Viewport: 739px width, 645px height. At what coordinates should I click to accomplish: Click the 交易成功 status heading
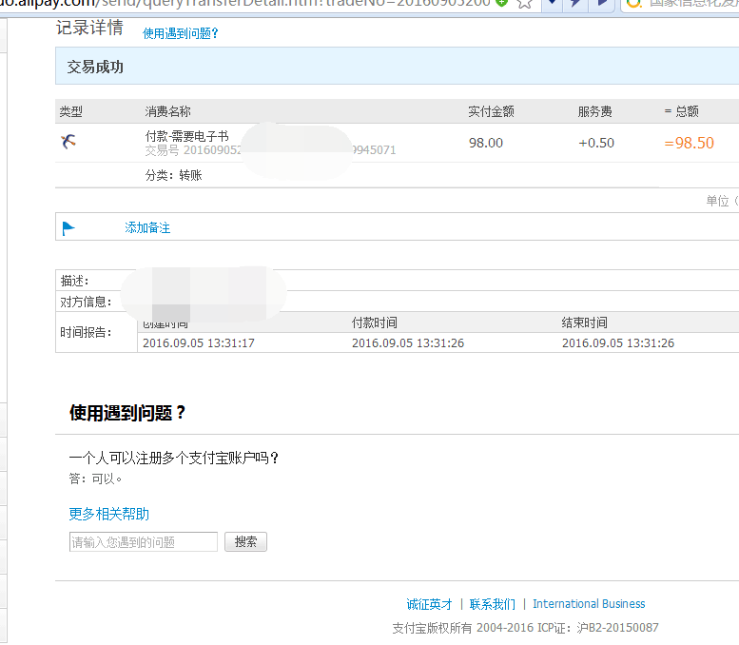pos(95,67)
